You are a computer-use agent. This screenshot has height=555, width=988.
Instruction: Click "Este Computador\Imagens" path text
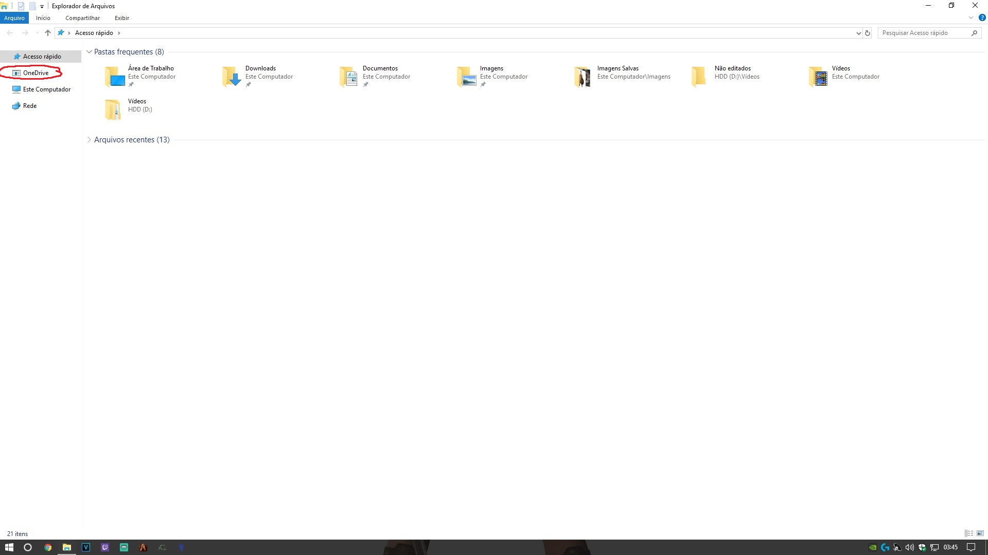[x=634, y=77]
